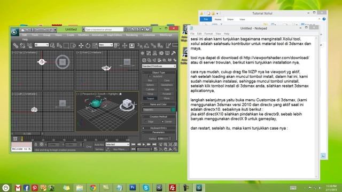Click the object name field Teapot001
This screenshot has width=342, height=192.
tap(157, 110)
